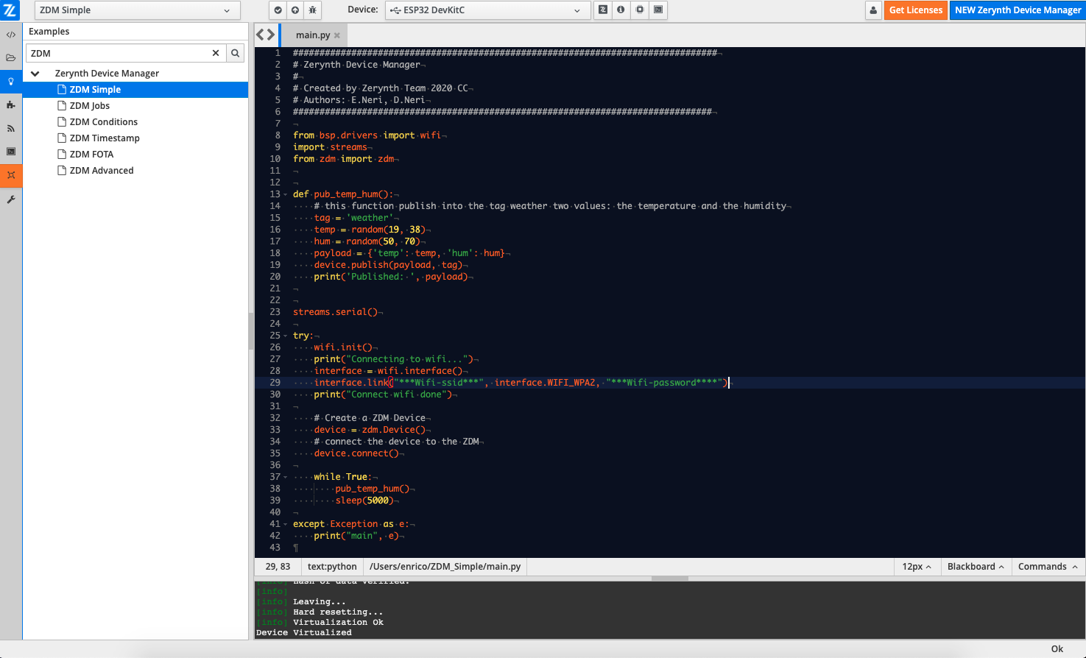Open the console sidebar icon
Image resolution: width=1086 pixels, height=658 pixels.
pos(11,152)
